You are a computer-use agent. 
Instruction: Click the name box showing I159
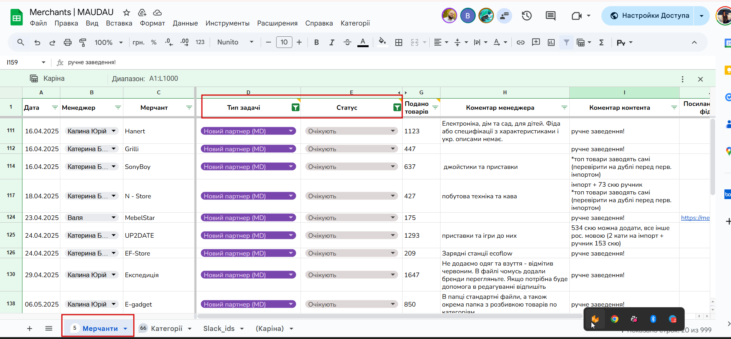[26, 62]
